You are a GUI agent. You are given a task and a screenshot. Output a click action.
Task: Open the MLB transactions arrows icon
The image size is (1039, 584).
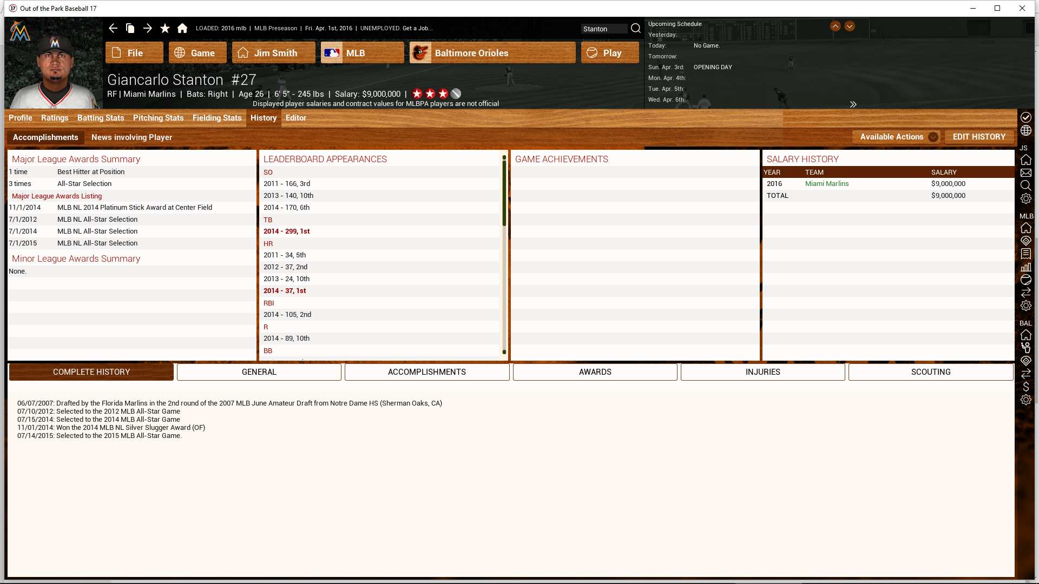point(1026,293)
